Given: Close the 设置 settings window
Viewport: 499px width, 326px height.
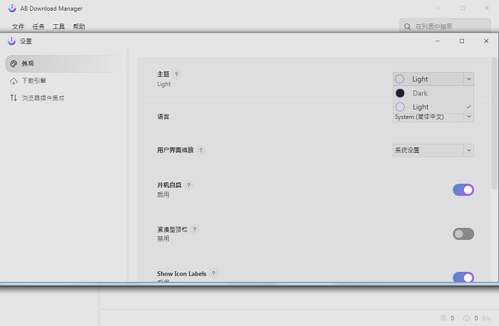Looking at the screenshot, I should [486, 41].
